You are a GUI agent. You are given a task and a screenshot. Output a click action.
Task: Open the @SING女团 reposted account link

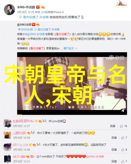[24, 25]
